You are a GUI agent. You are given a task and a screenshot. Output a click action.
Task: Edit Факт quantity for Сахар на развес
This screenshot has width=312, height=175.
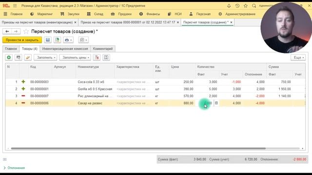tap(205, 103)
